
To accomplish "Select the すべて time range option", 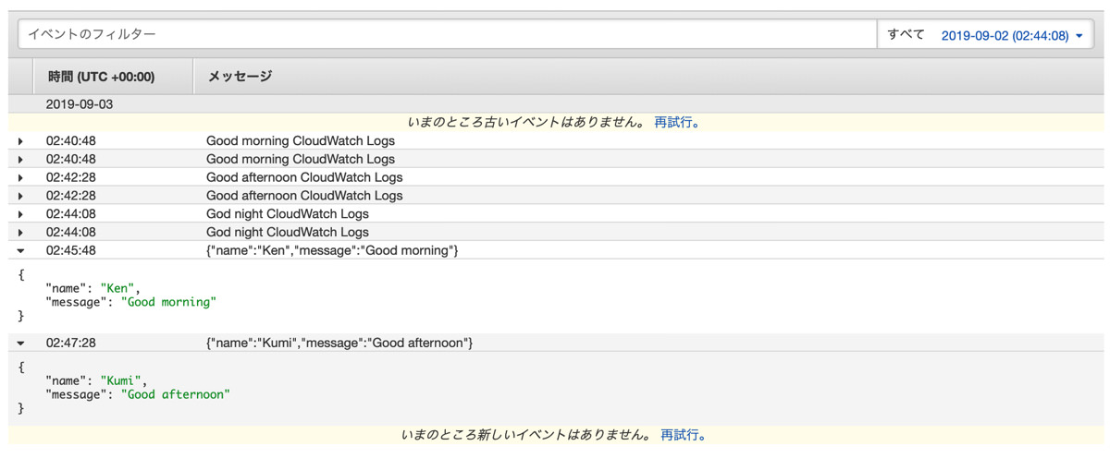I will [x=906, y=34].
